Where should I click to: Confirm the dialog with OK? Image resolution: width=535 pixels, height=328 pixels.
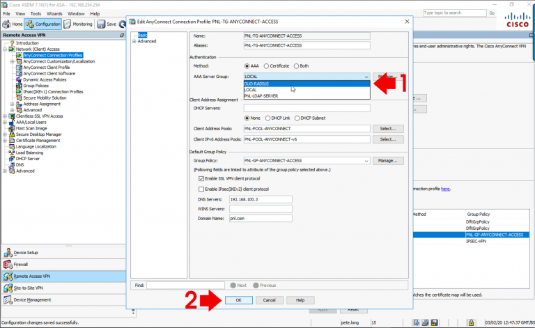coord(239,300)
